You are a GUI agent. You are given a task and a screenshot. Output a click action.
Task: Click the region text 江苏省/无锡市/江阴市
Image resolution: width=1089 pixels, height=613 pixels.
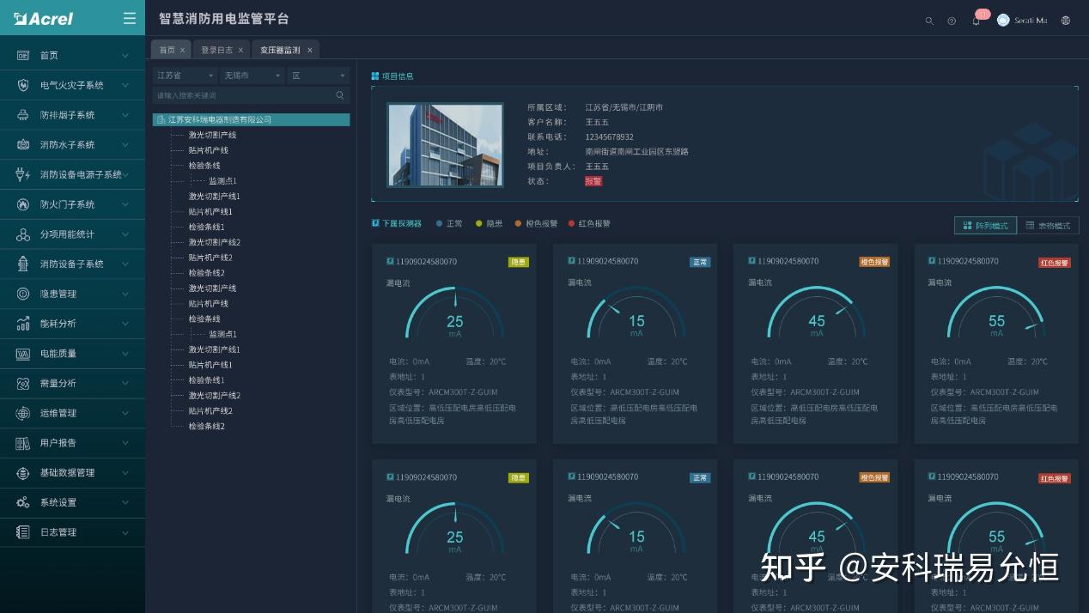[624, 107]
